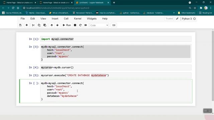The height and width of the screenshot is (120, 214).
Task: Open the browser profile avatar
Action: click(x=206, y=8)
